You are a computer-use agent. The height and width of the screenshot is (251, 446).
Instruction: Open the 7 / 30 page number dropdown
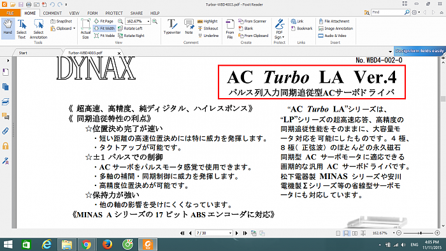pos(230,233)
